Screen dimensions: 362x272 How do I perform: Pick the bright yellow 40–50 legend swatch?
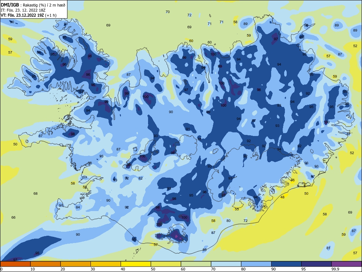click(136, 264)
